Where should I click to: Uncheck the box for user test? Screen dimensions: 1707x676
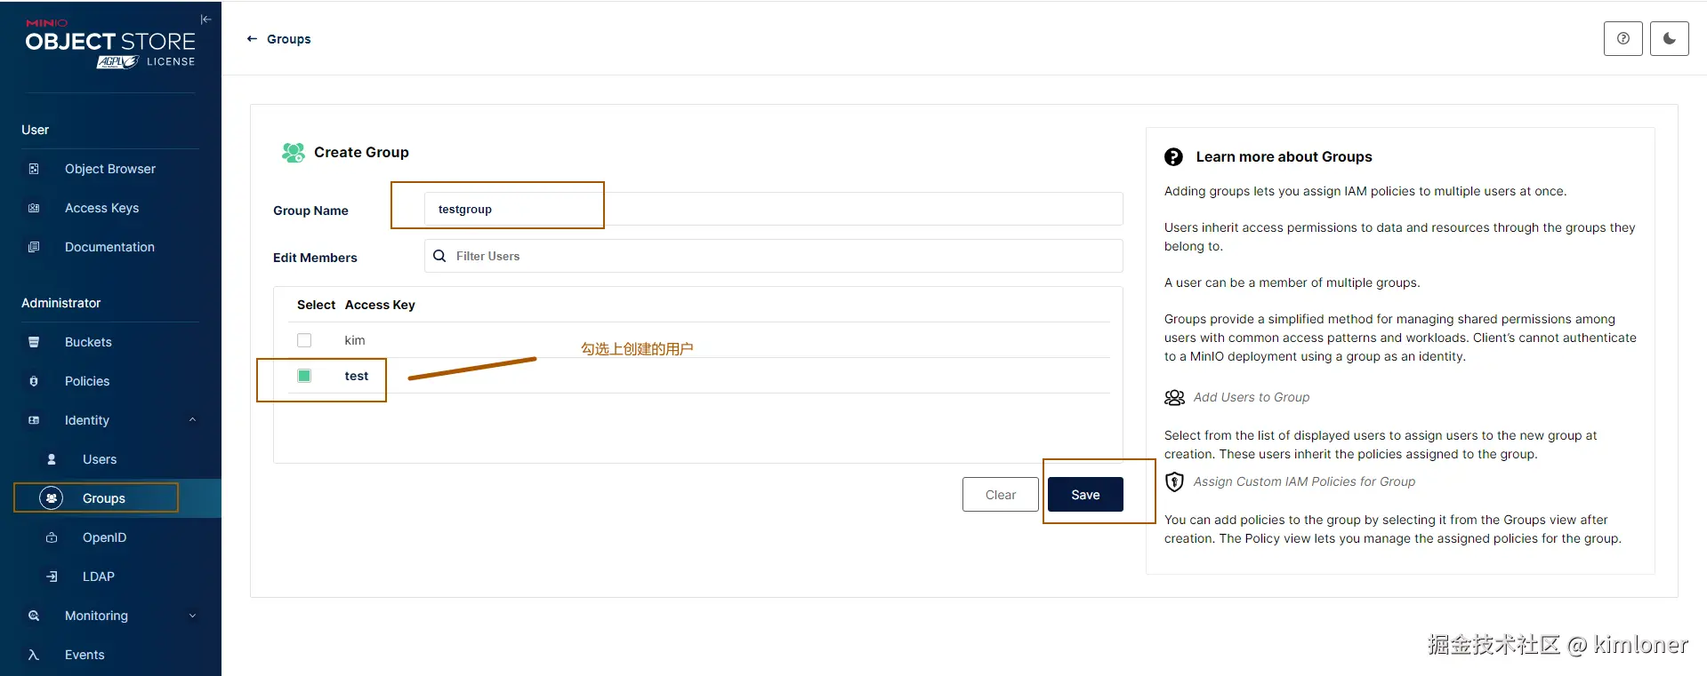pos(304,376)
